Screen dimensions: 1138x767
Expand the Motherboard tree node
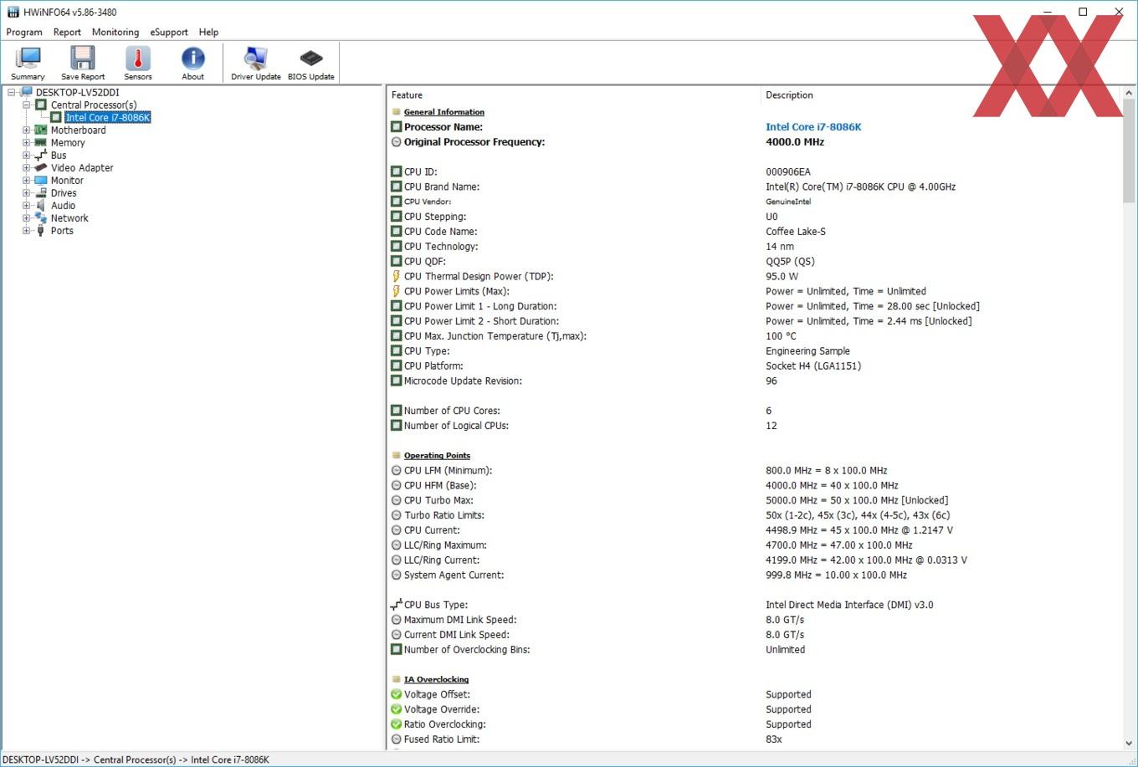pyautogui.click(x=26, y=130)
